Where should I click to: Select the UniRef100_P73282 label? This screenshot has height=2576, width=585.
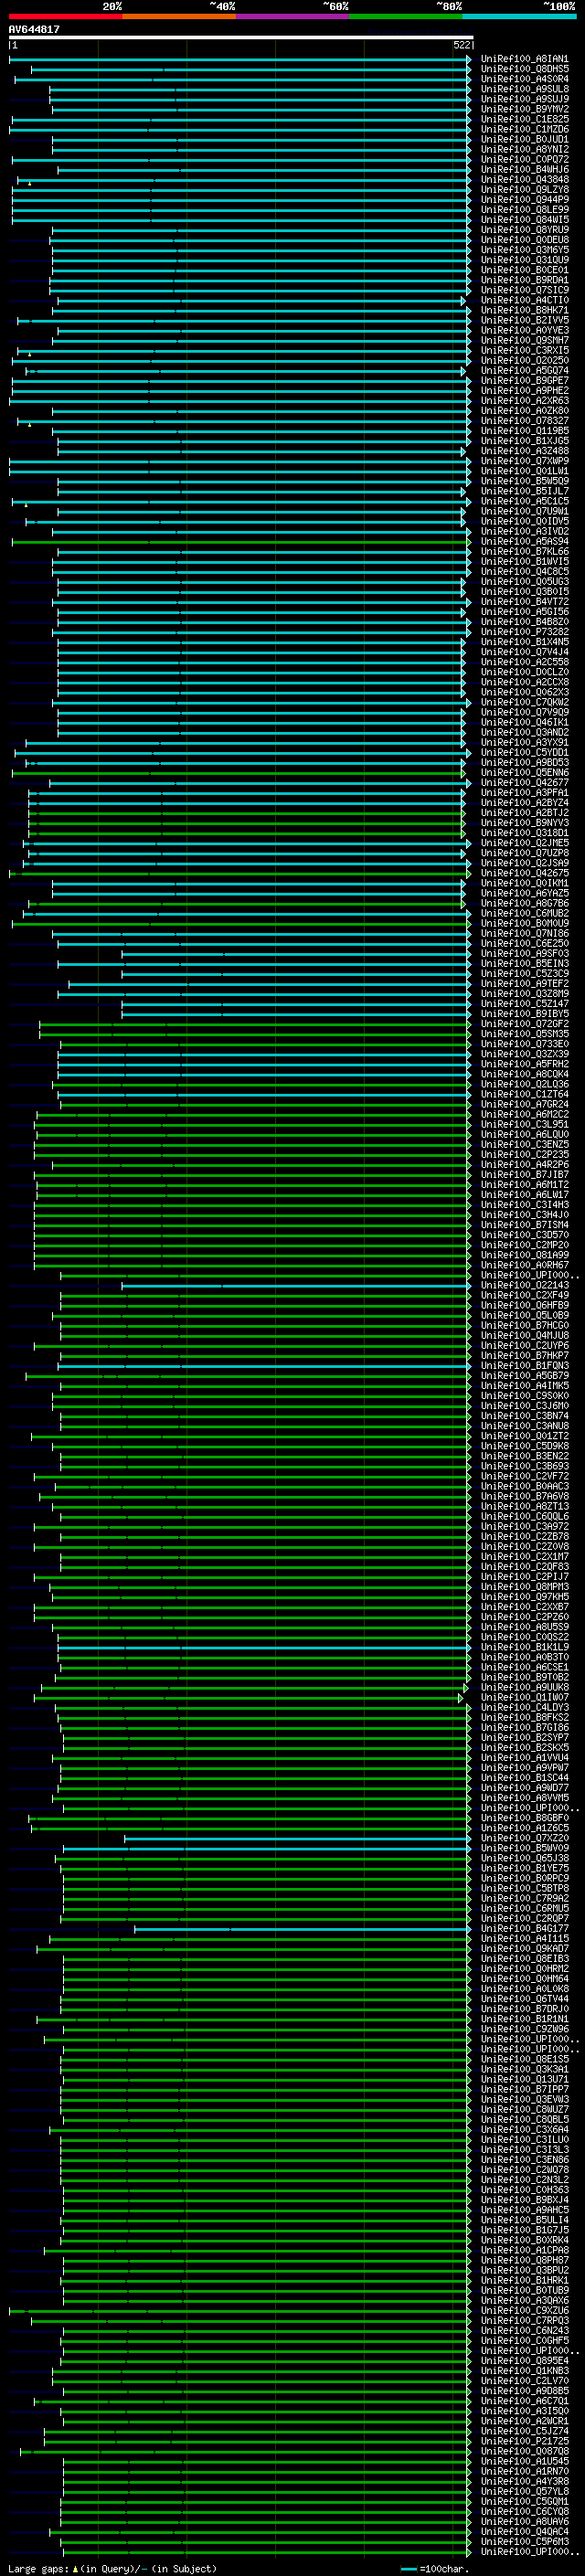[x=524, y=632]
